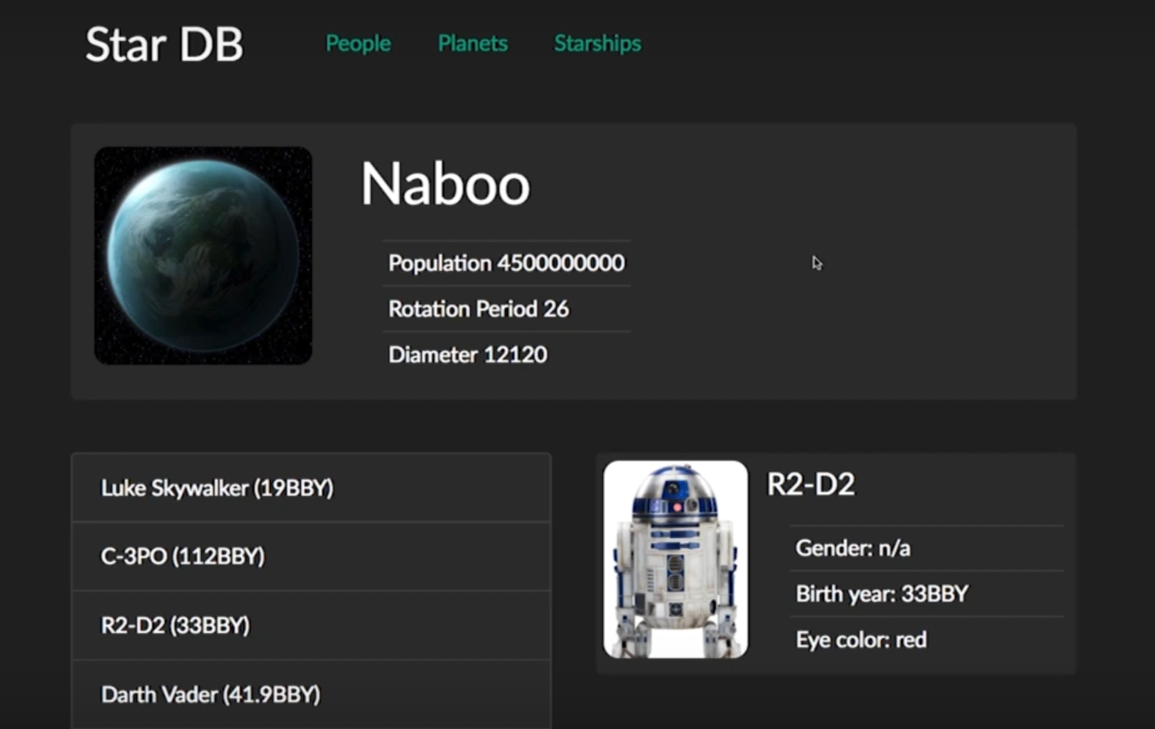Pick Darth Vader (41.9BBY) in the list

pyautogui.click(x=211, y=695)
